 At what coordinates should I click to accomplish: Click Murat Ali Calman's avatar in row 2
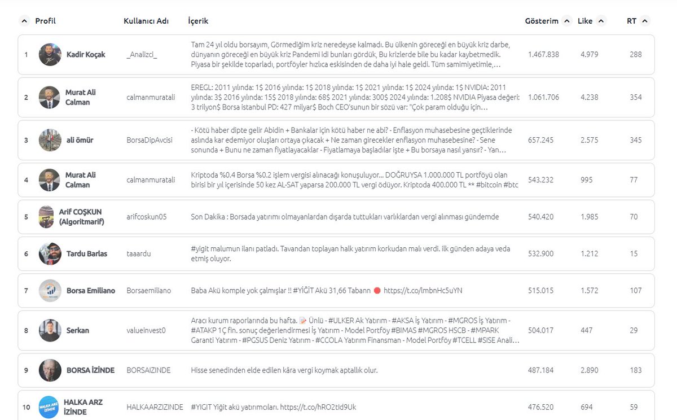(x=50, y=97)
